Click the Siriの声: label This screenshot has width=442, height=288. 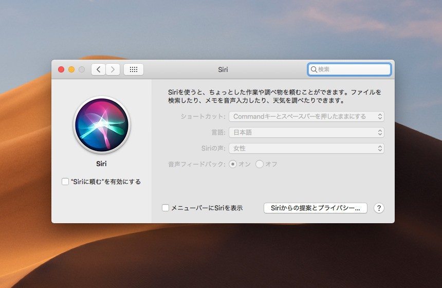click(213, 149)
